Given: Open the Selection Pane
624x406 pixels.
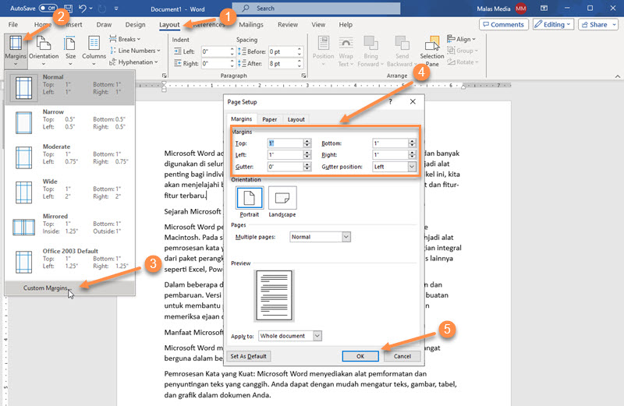Looking at the screenshot, I should pos(432,51).
